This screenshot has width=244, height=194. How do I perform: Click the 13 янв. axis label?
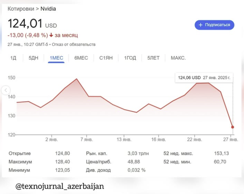[x=124, y=139]
